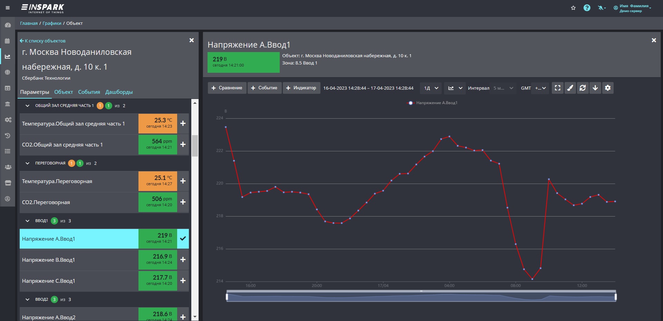
Task: Click the Индикатор button
Action: [301, 88]
